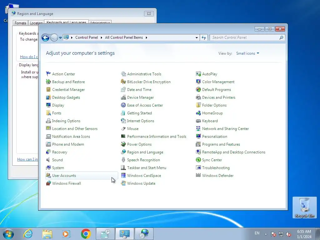Screen dimensions: 320x240
Task: Click the Sync Center green icon
Action: [198, 160]
